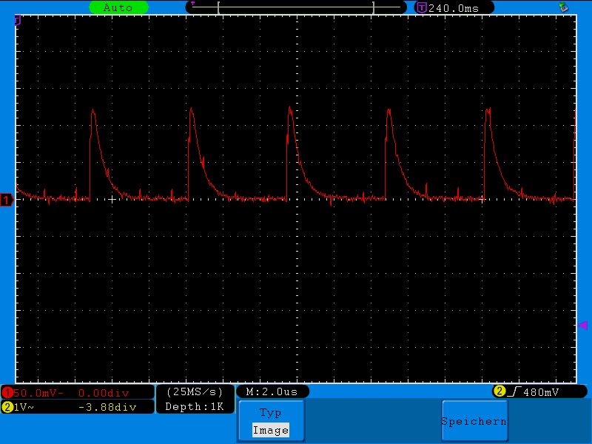Click the M:2.0us timebase readout

272,391
